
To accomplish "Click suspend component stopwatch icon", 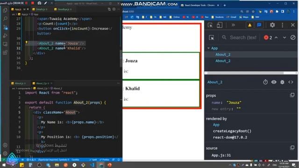I will 265,82.
